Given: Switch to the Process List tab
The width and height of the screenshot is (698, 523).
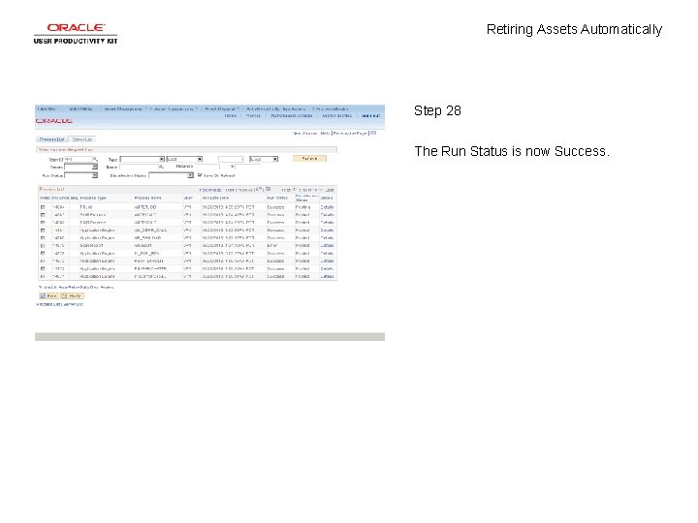Looking at the screenshot, I should 52,139.
